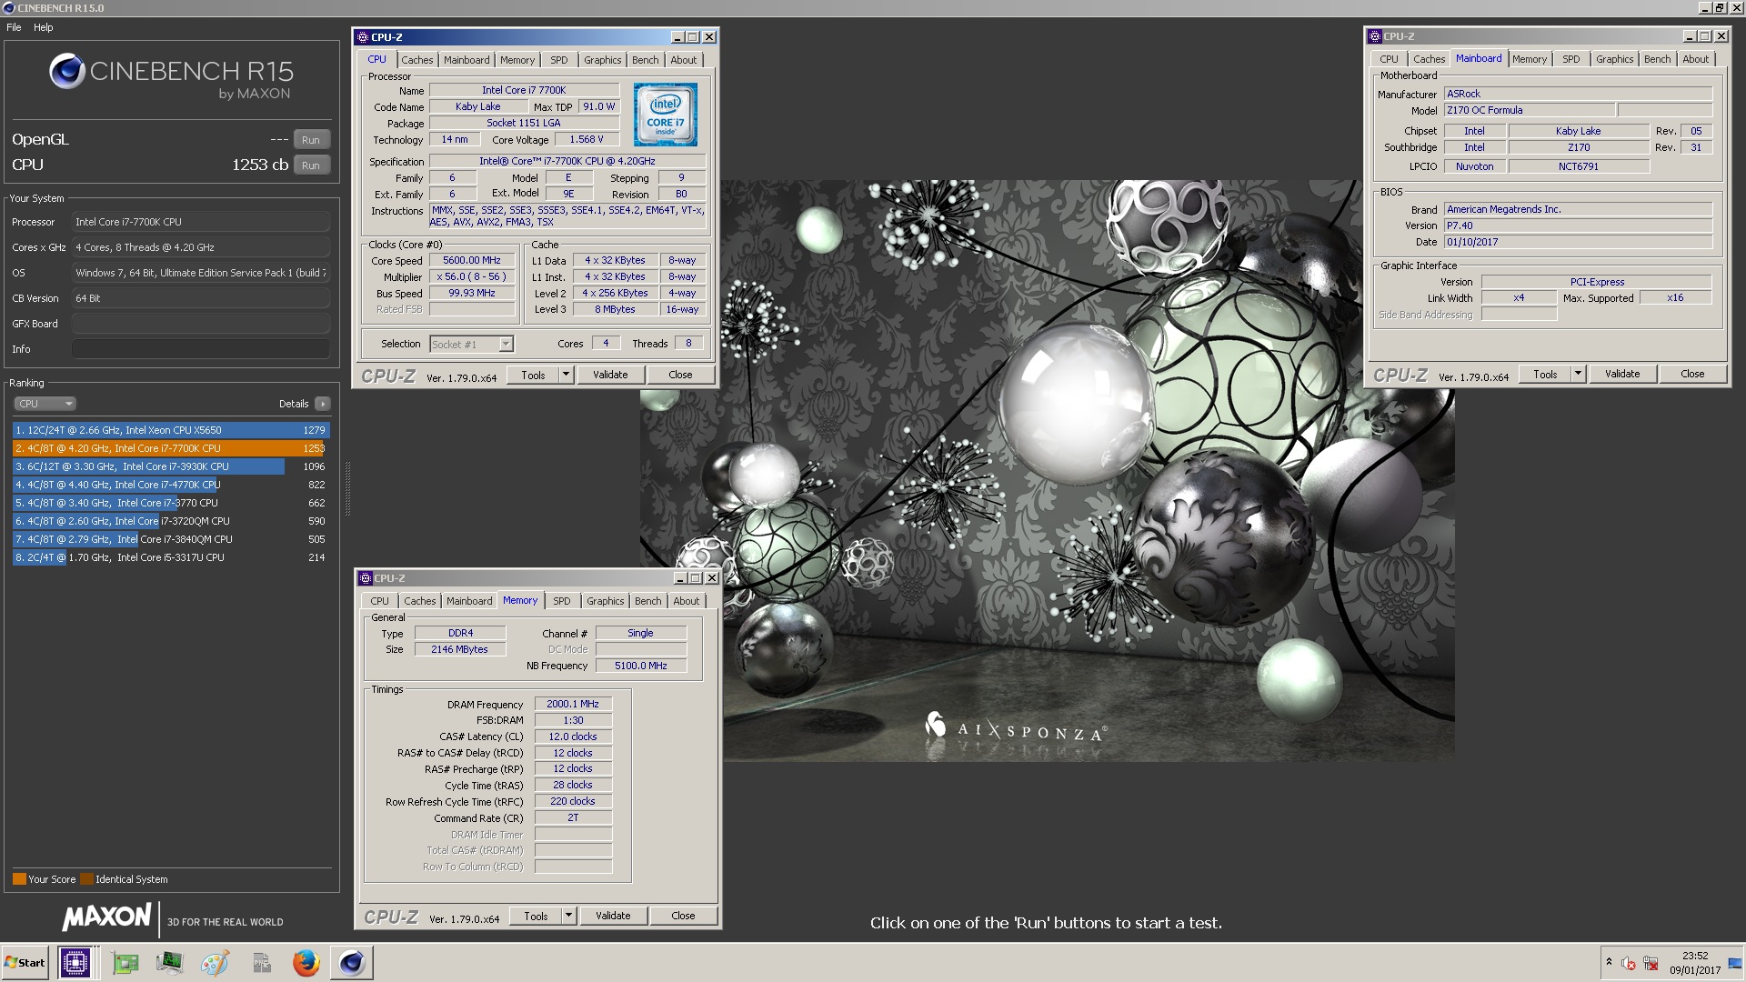Select ranking row Intel Core i7-3770 CPU

tap(171, 503)
